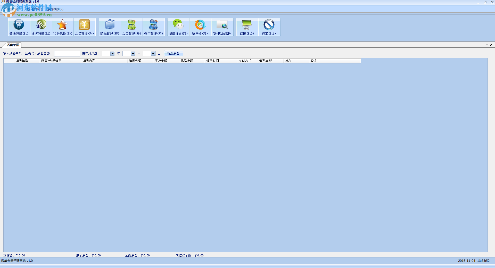Click the 新增消费 button
Image resolution: width=495 pixels, height=268 pixels.
tap(173, 54)
